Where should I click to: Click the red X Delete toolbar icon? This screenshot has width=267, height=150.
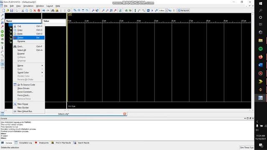click(x=35, y=10)
